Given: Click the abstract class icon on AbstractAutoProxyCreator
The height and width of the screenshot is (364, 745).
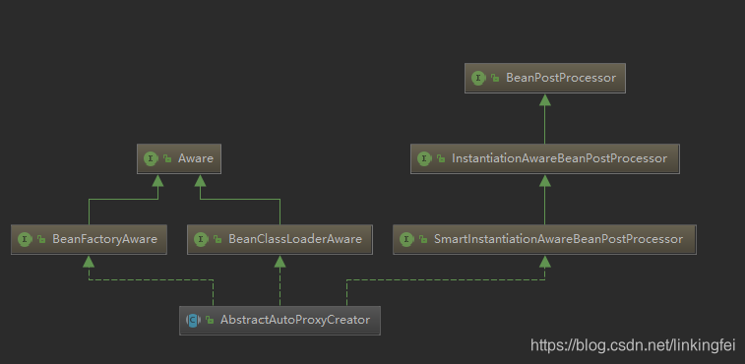Looking at the screenshot, I should coord(193,321).
